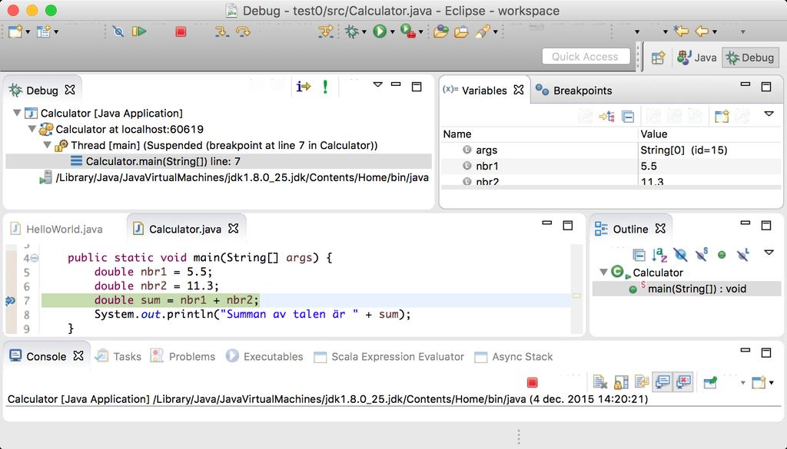787x449 pixels.
Task: Select Calculator.main(String[]) line: 7 stack frame
Action: [218, 161]
